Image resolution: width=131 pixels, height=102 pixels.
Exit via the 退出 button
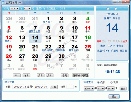(114, 96)
